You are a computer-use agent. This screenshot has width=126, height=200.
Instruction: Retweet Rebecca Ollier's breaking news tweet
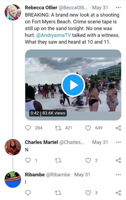pos(58,128)
